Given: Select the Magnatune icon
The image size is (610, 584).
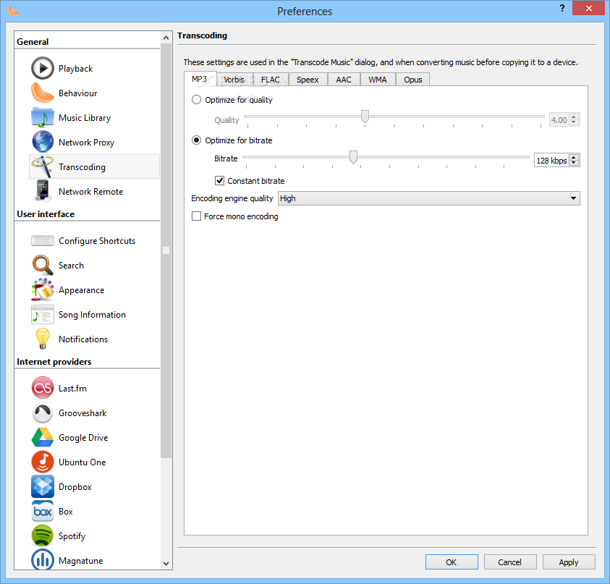Looking at the screenshot, I should click(43, 559).
